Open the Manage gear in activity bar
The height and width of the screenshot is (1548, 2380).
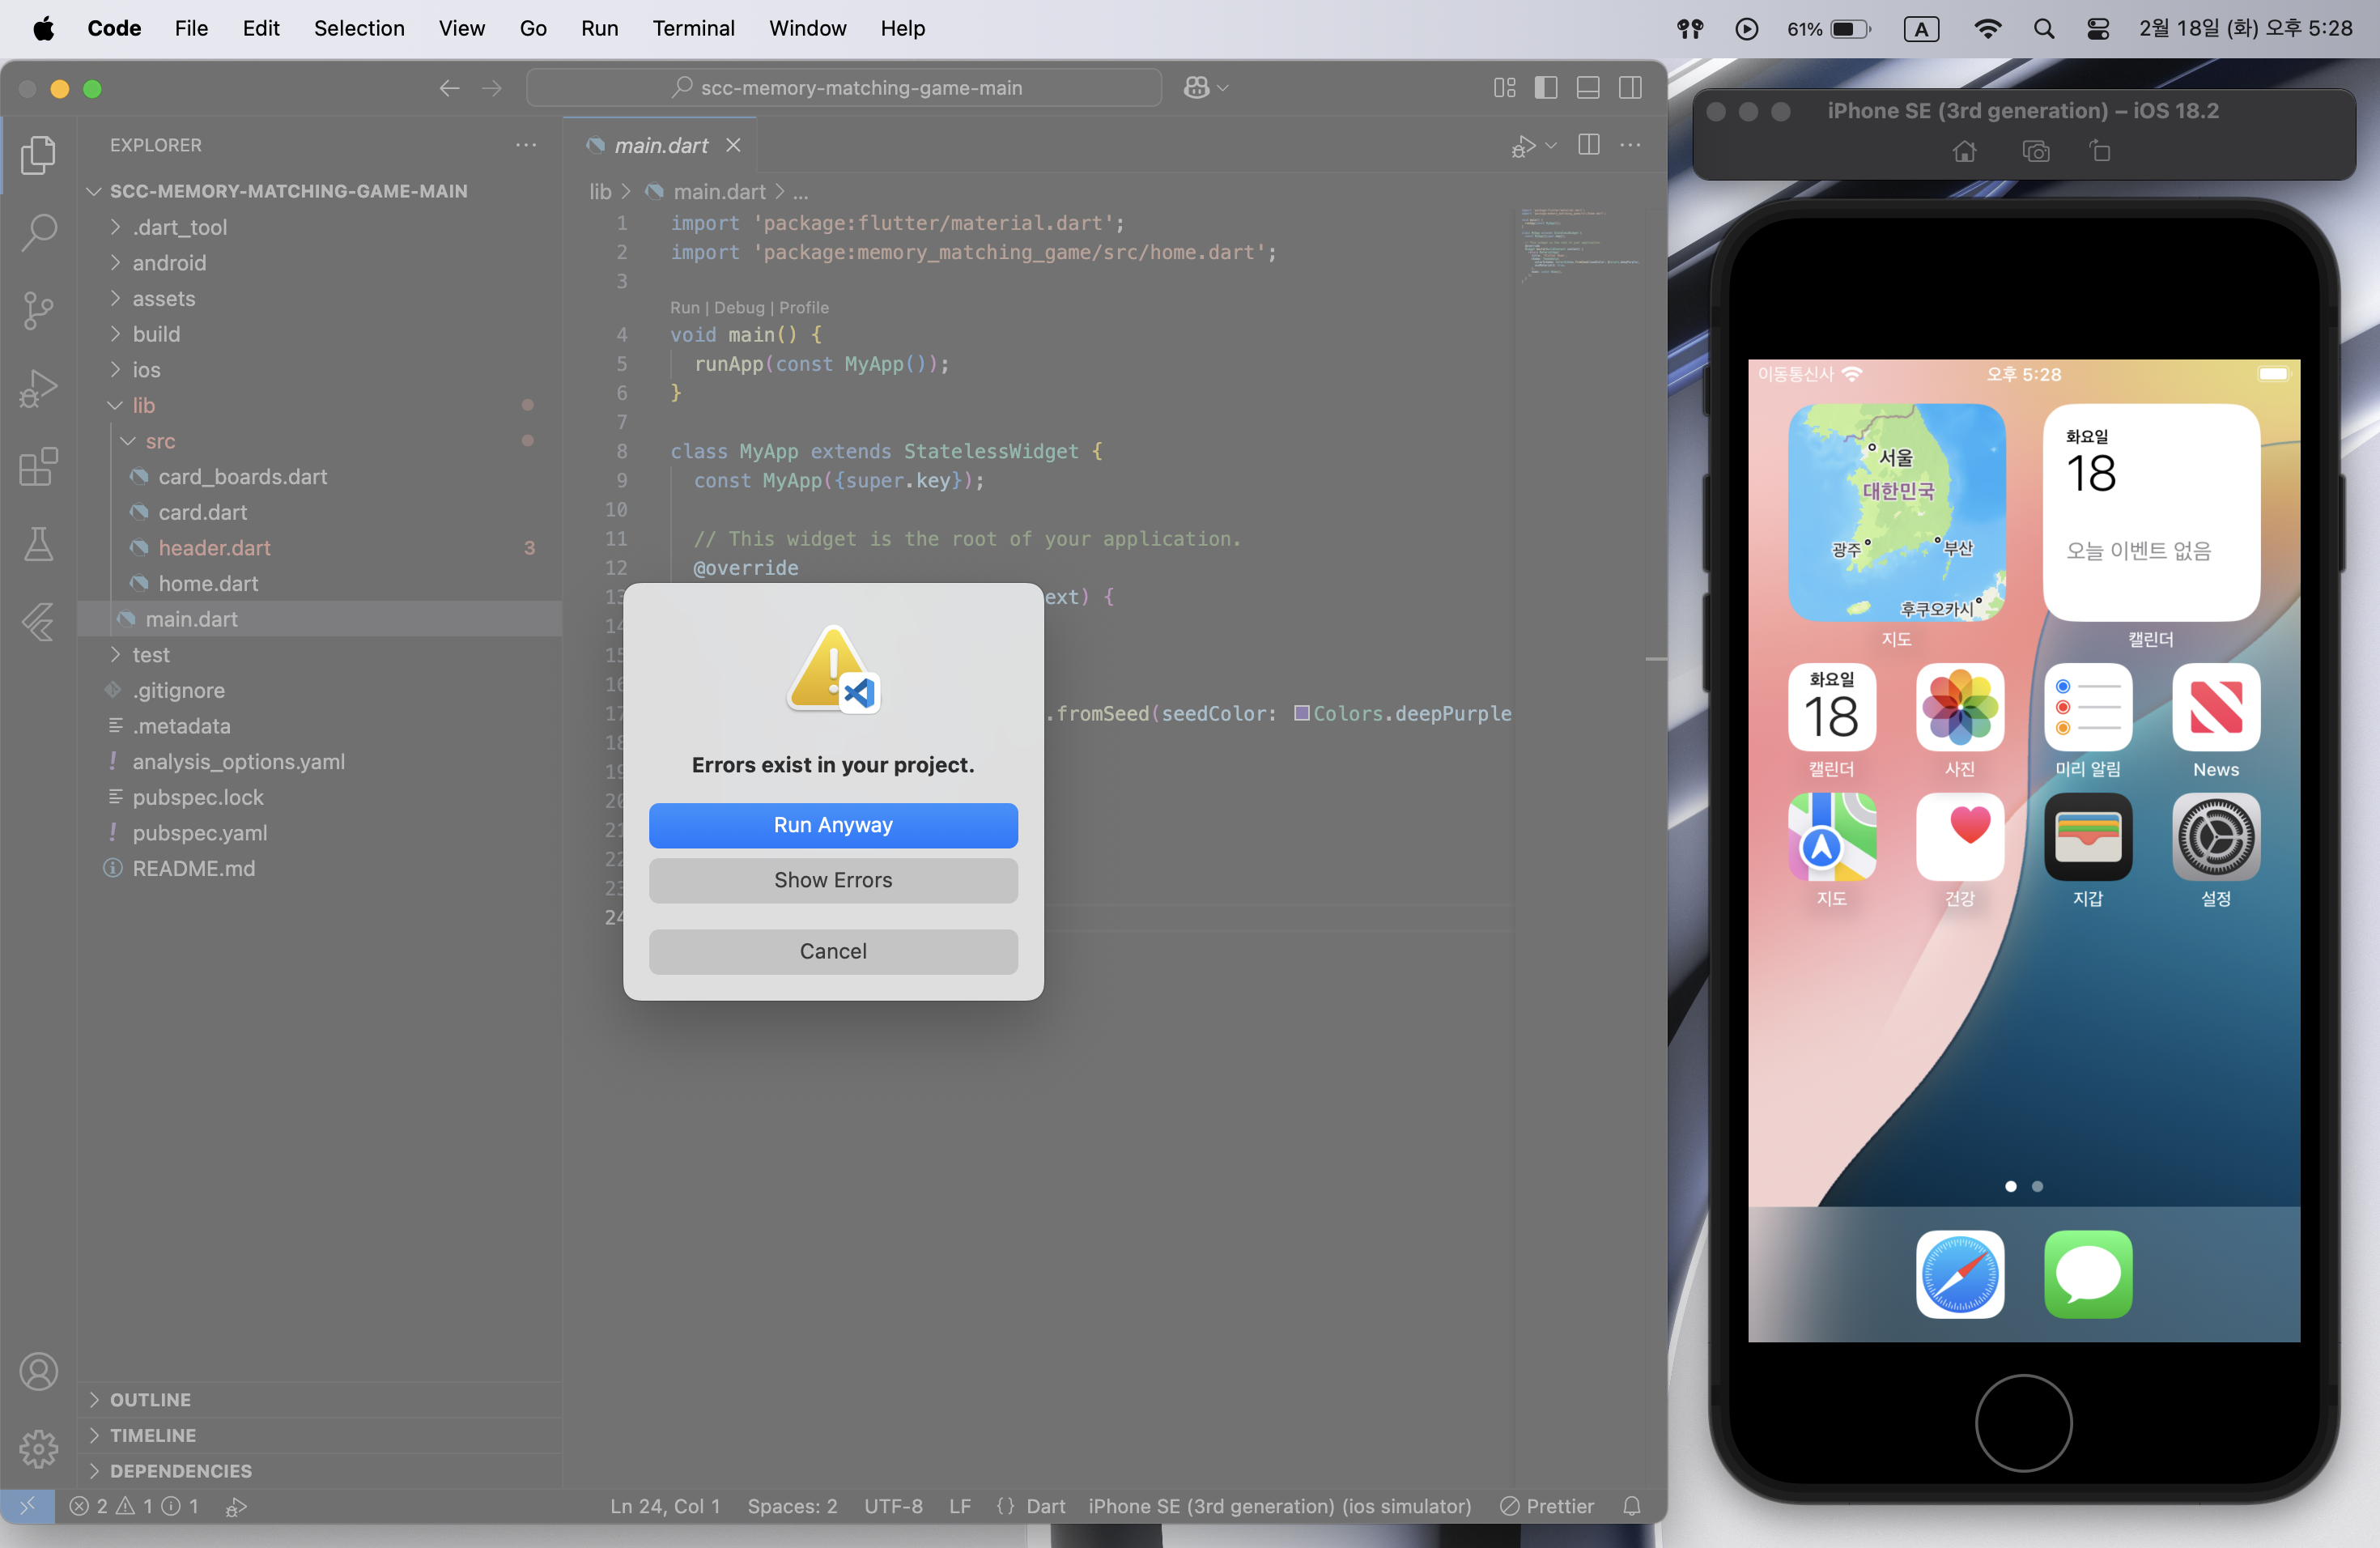point(38,1448)
